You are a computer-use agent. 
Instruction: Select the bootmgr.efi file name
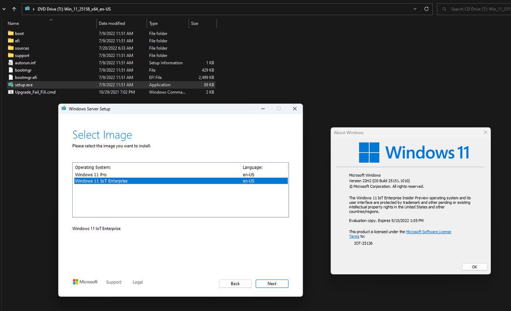(26, 77)
